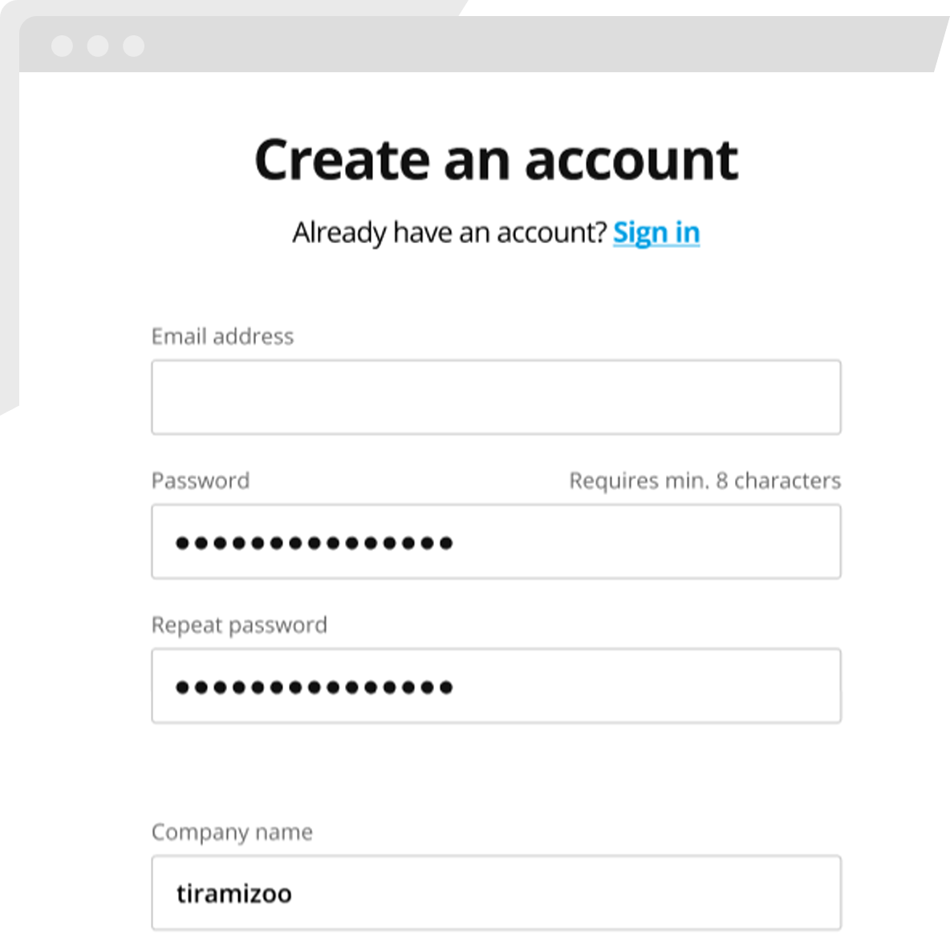This screenshot has height=950, width=950.
Task: Click the "tiramizoo" text entry
Action: click(x=233, y=893)
